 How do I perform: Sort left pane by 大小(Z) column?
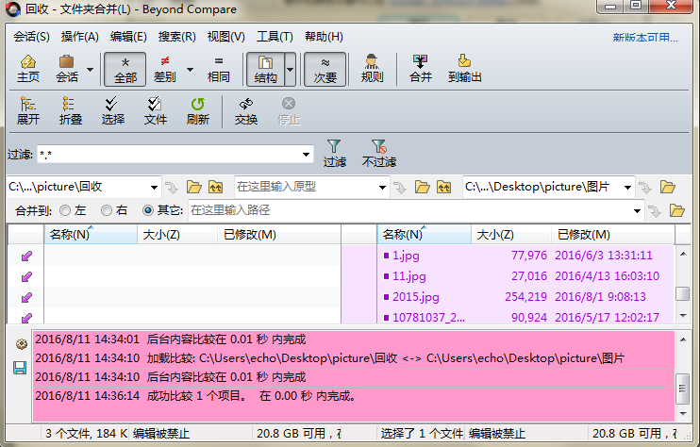[177, 235]
